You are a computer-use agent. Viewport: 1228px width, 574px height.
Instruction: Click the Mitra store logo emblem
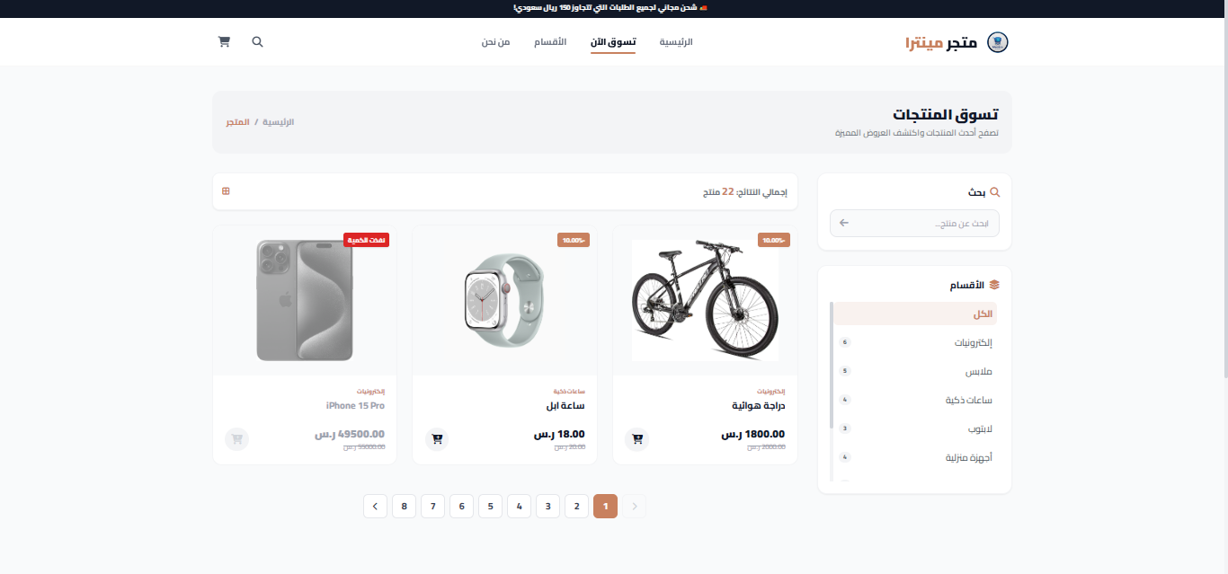click(998, 42)
